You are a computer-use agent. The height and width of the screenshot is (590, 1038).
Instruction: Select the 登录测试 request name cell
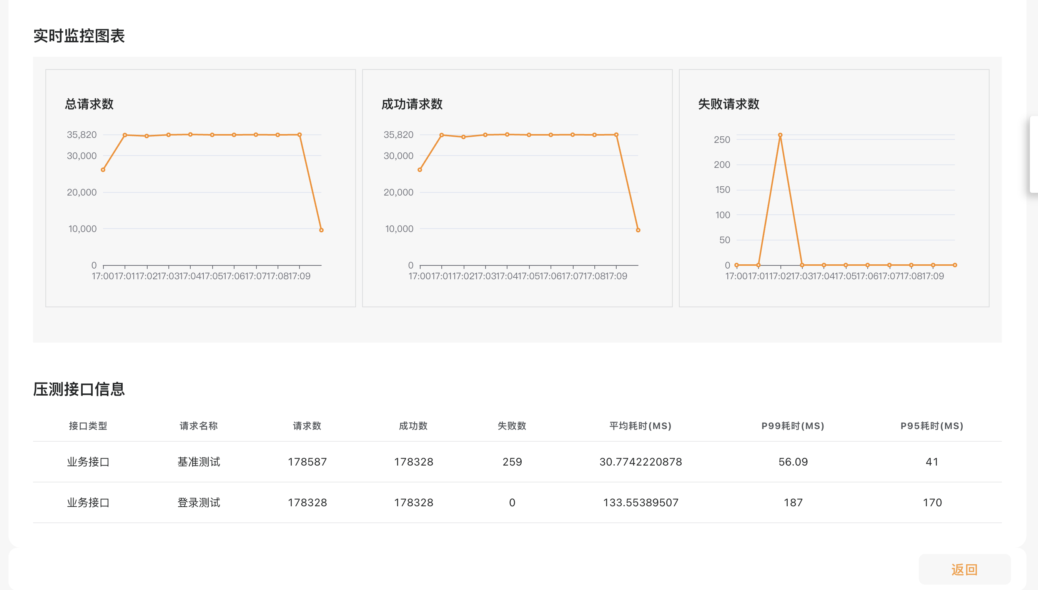(199, 502)
